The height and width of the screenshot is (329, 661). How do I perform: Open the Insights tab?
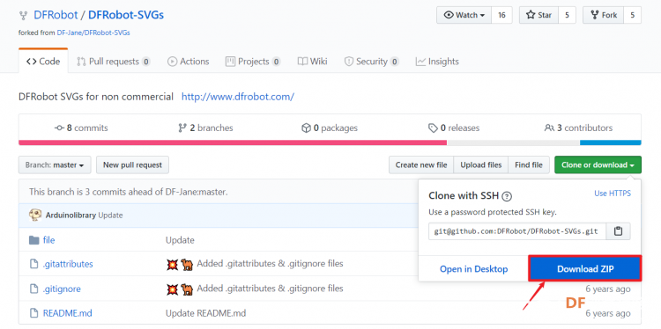pyautogui.click(x=437, y=62)
